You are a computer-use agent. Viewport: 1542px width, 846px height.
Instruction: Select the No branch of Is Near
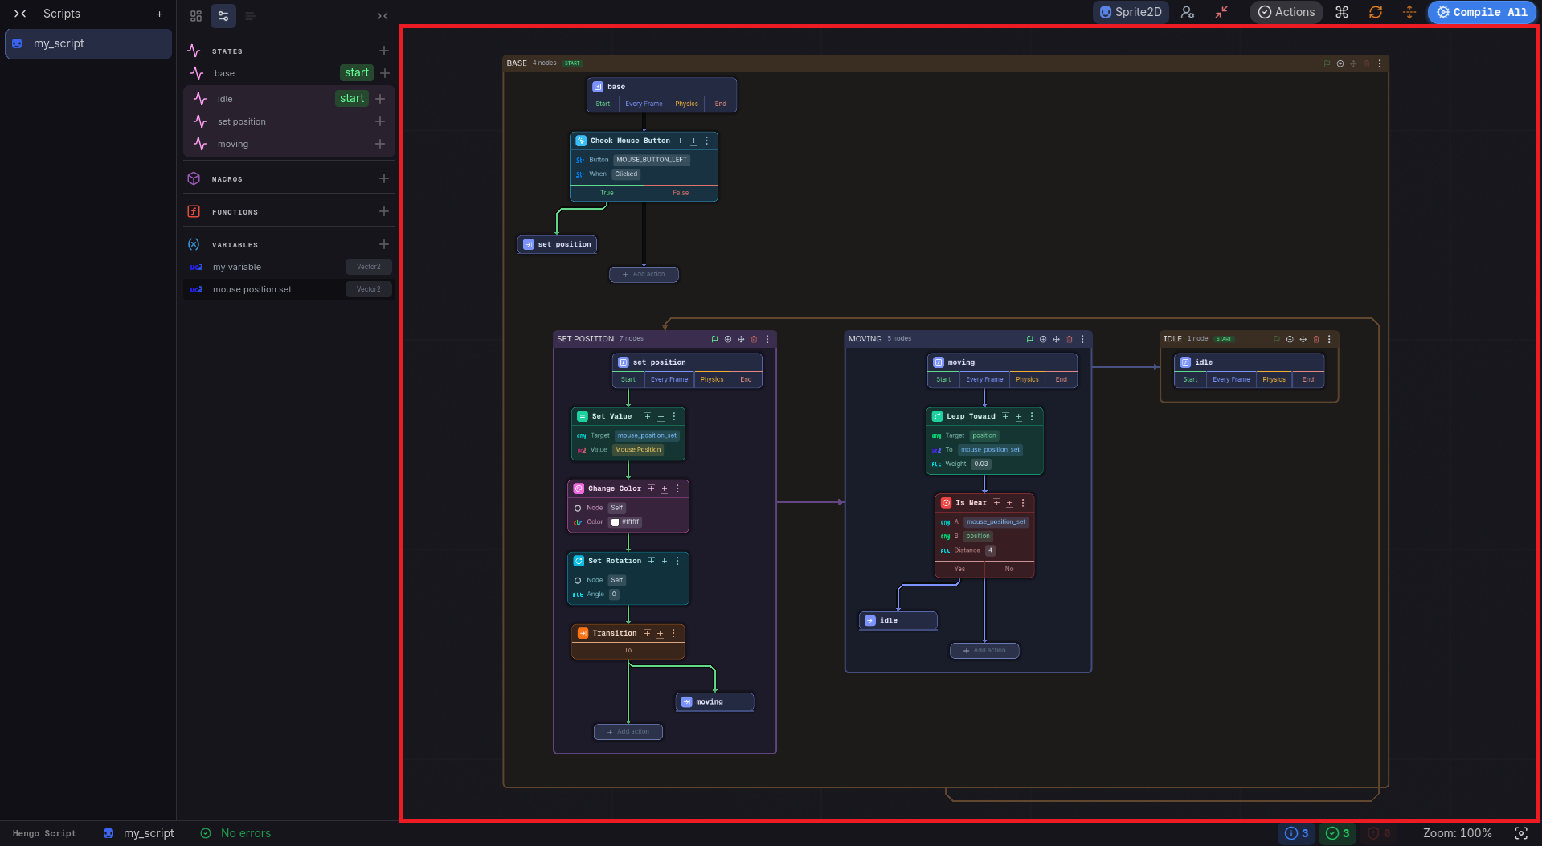(1009, 569)
